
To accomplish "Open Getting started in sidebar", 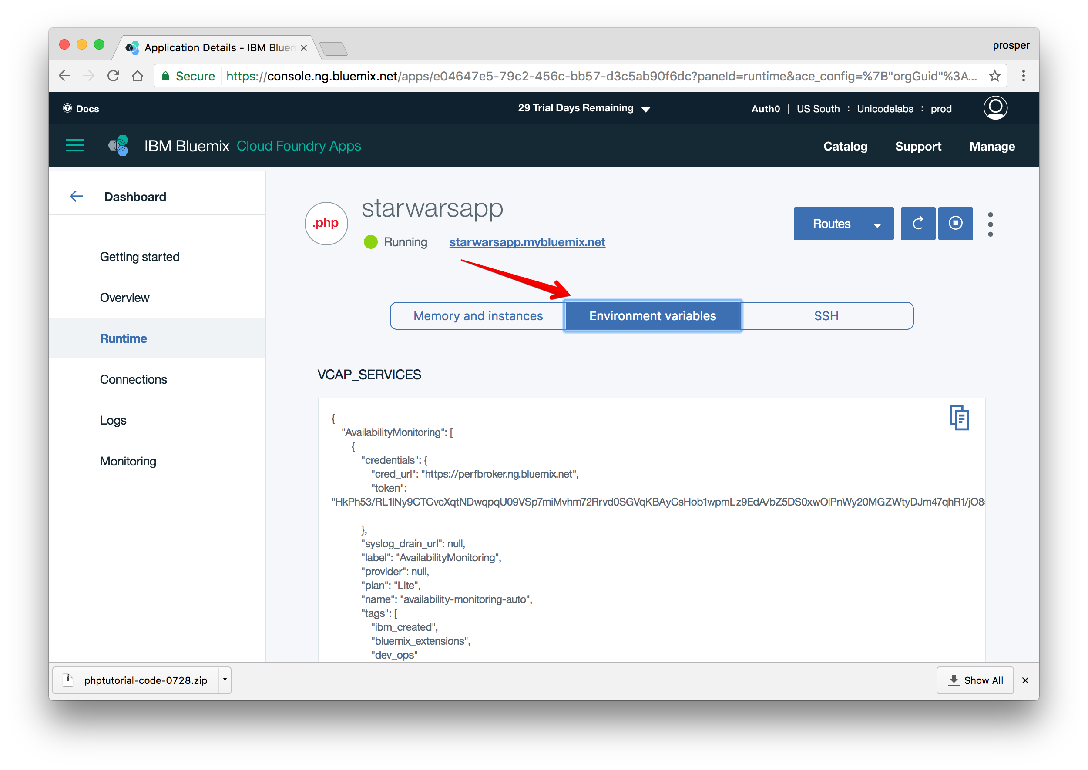I will 139,257.
